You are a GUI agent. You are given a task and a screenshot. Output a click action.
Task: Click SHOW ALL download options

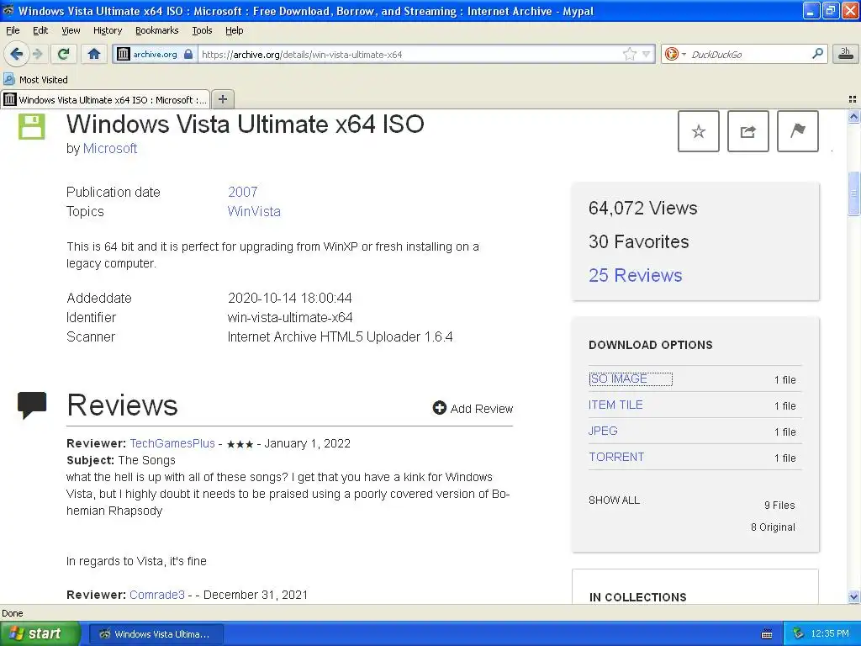[x=614, y=500]
